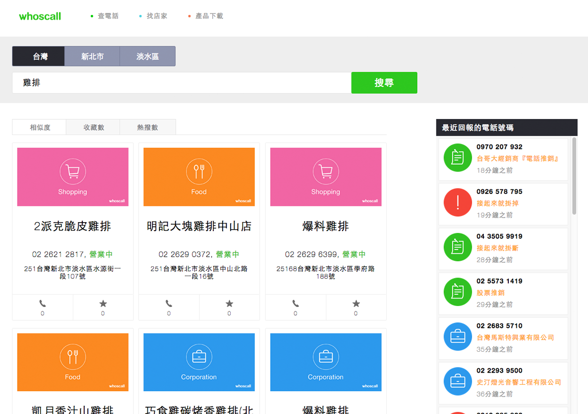Open the 2派克脆皮雞排 store title
This screenshot has width=588, height=414.
click(73, 226)
